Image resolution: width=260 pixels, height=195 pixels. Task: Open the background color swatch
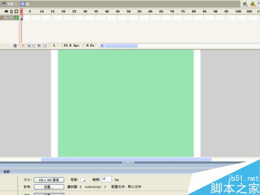point(83,180)
